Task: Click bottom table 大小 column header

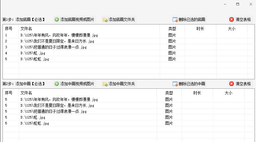Action: click(228, 93)
